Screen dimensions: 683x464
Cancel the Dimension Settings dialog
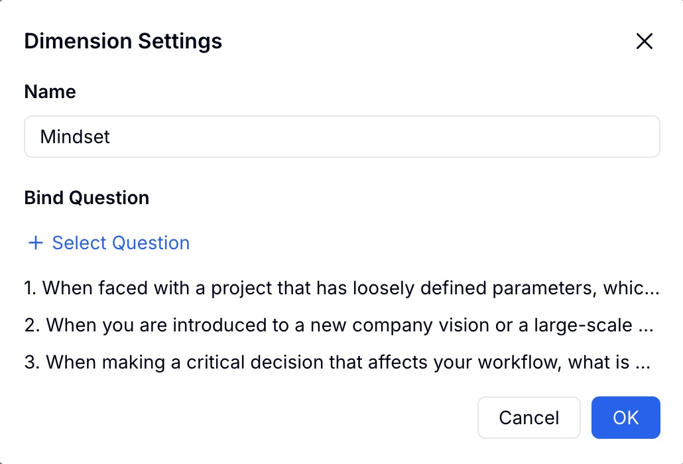[x=528, y=418]
